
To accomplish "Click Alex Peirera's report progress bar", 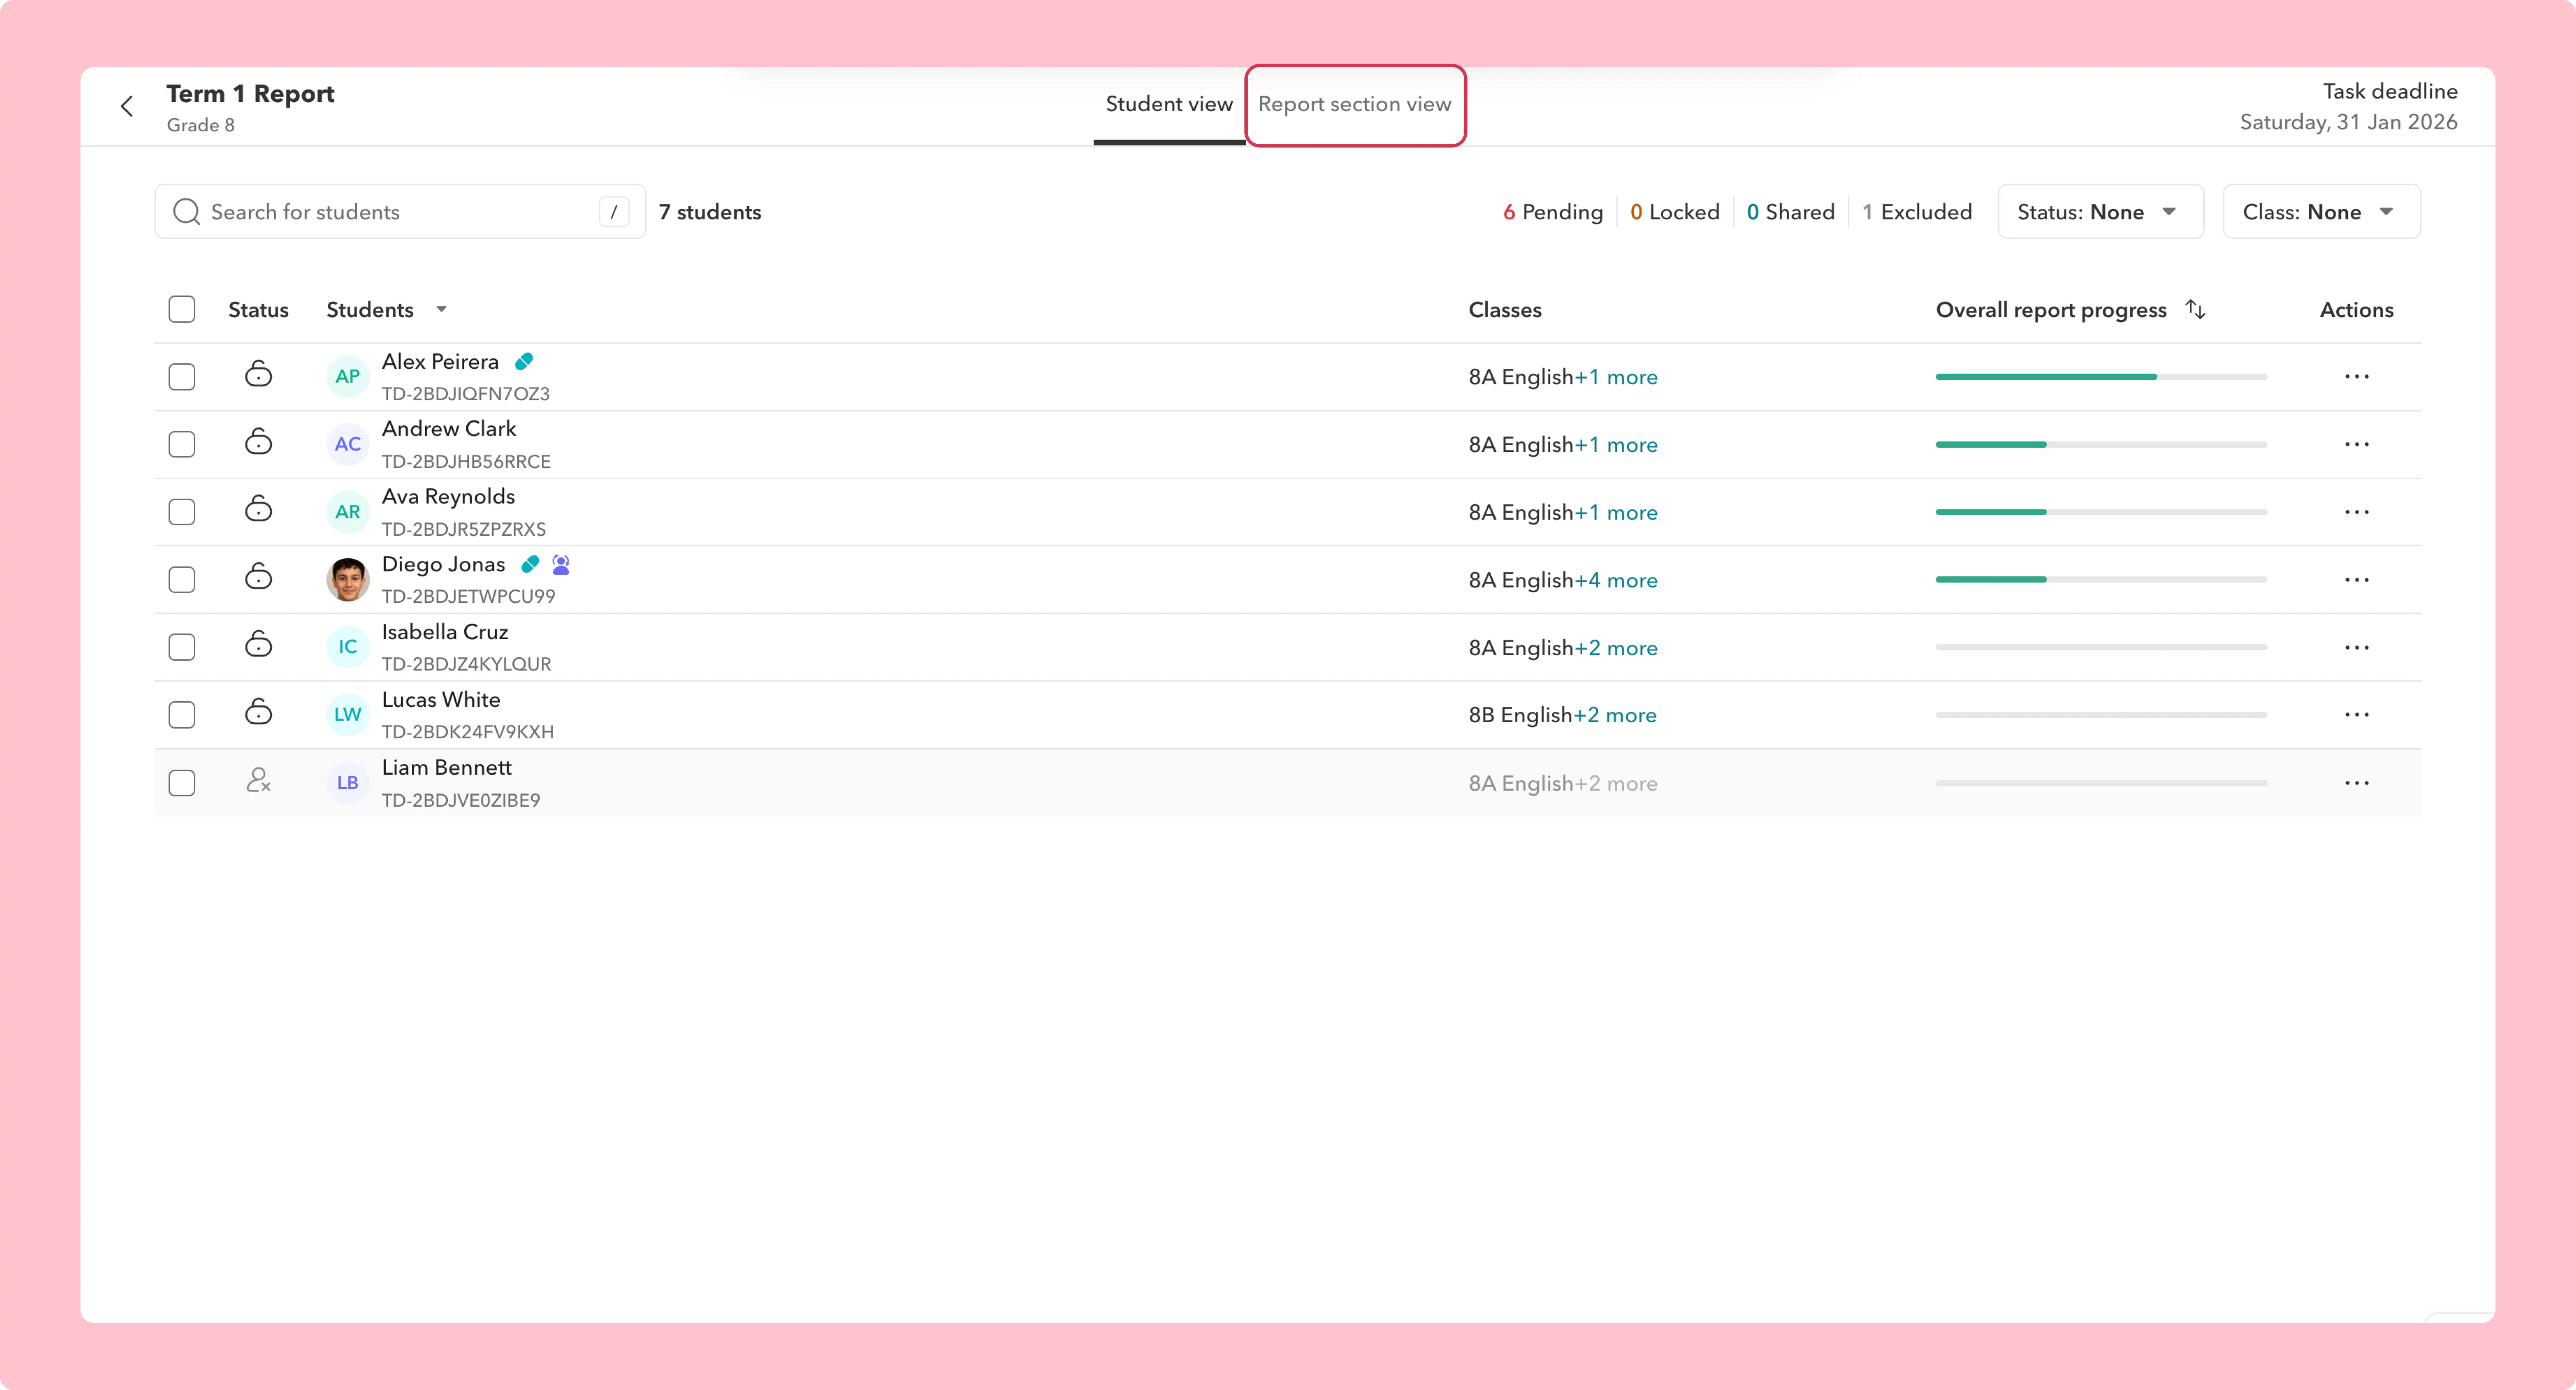I will coord(2101,377).
